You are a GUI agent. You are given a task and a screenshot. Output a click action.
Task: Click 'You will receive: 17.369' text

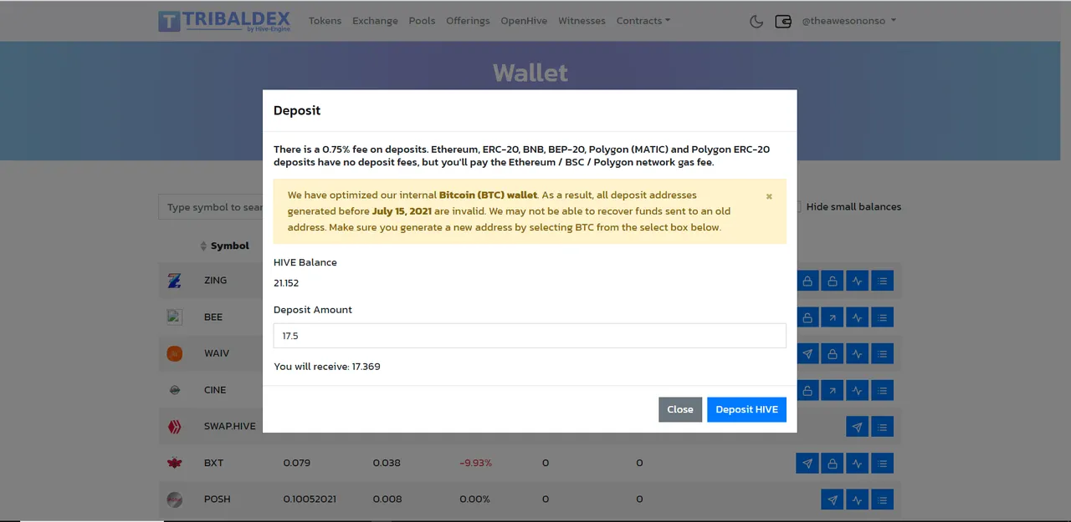click(x=327, y=367)
